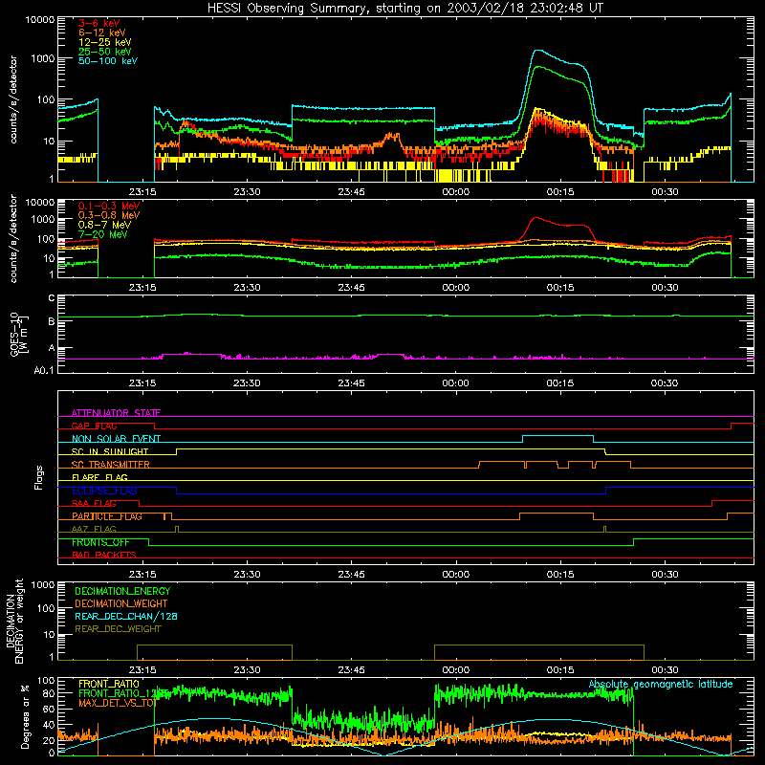Click the A0.1 tick label in GOES panel
Screen dimensions: 765x765
(44, 370)
